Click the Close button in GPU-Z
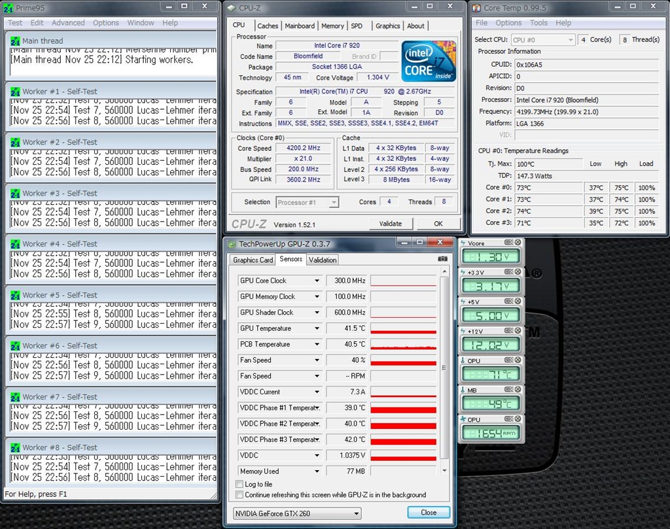The height and width of the screenshot is (529, 670). [429, 513]
